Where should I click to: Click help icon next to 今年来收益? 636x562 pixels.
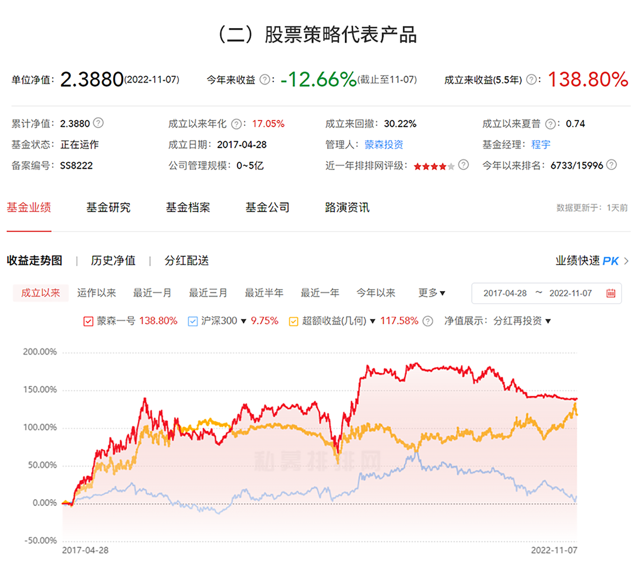[264, 80]
